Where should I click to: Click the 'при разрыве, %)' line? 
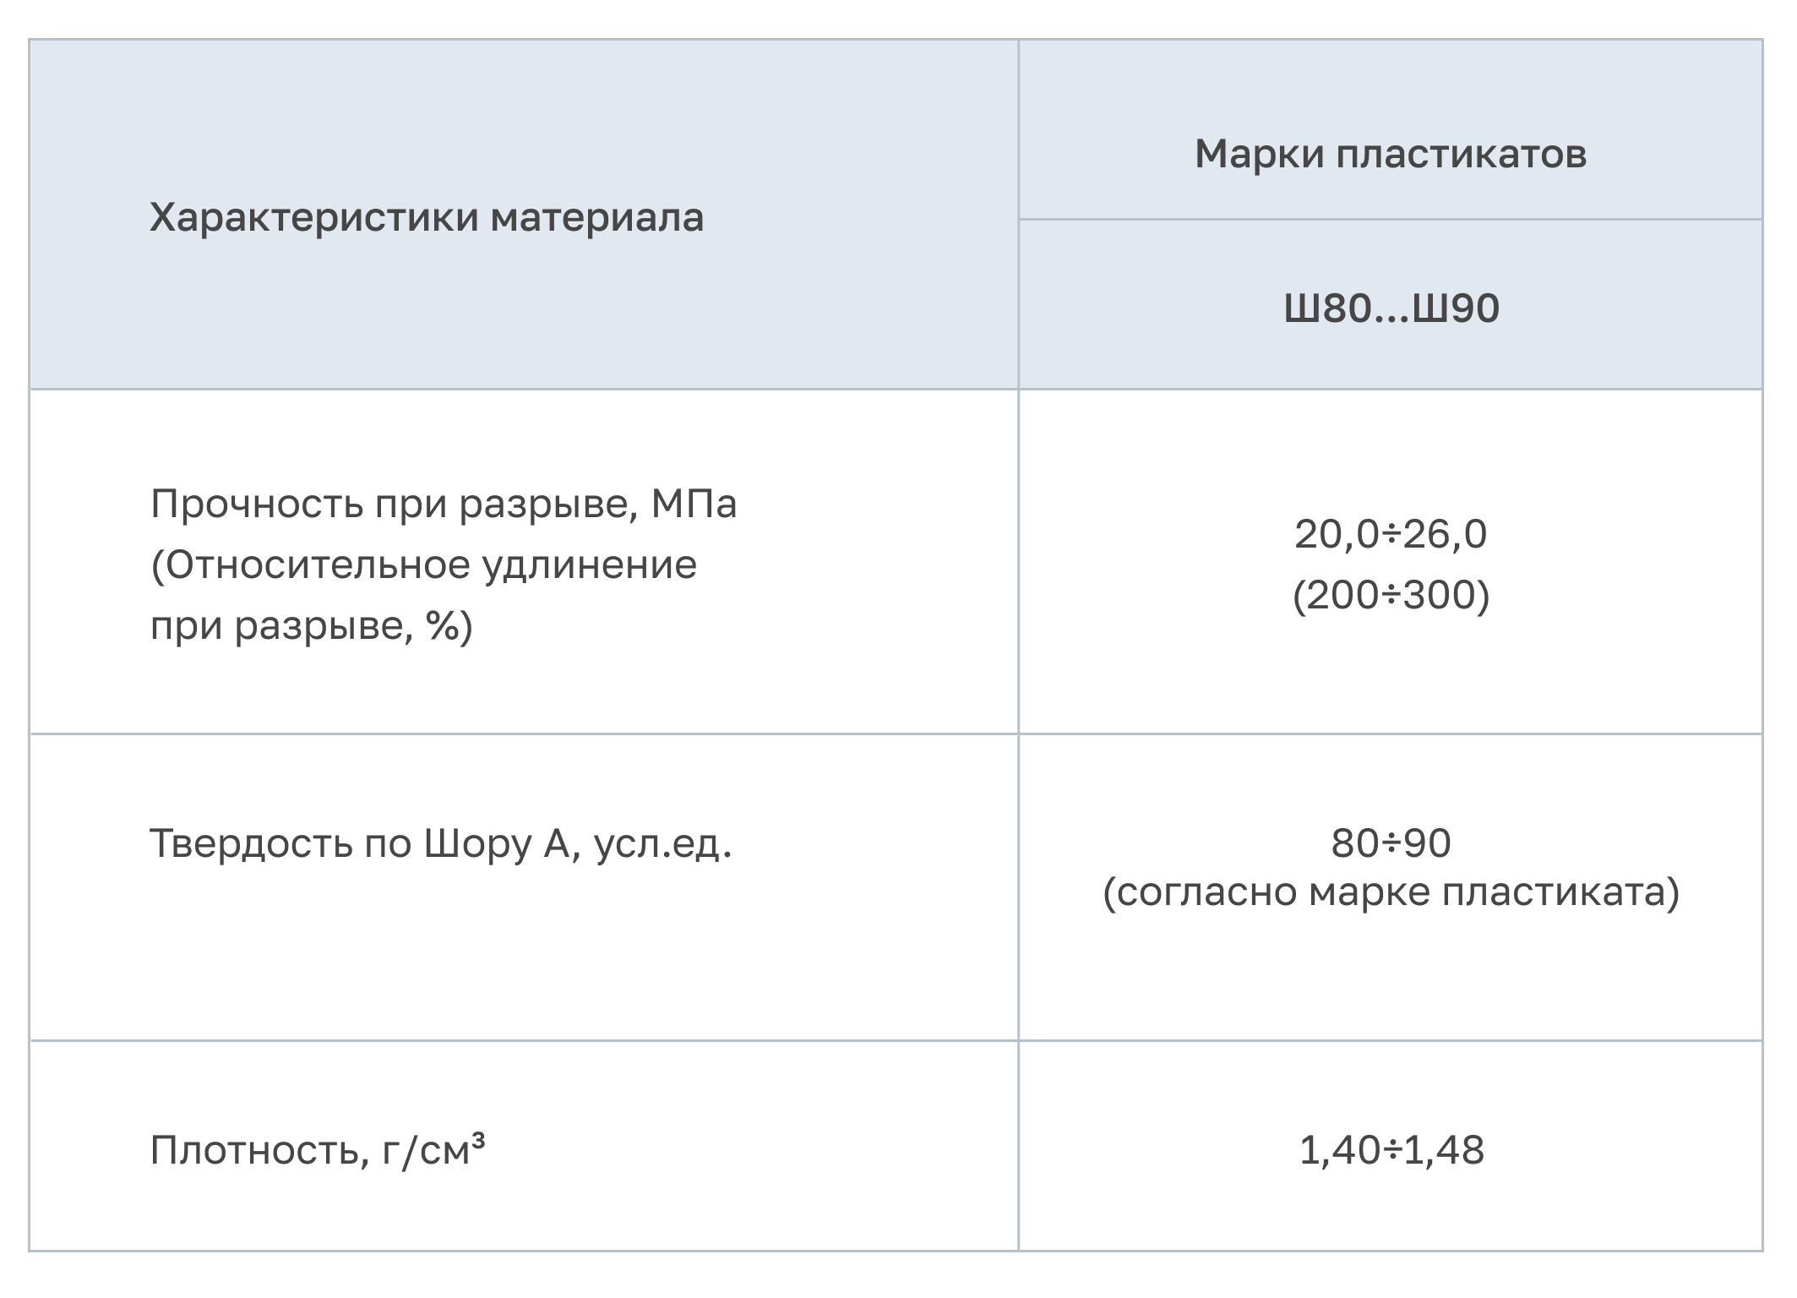(311, 626)
